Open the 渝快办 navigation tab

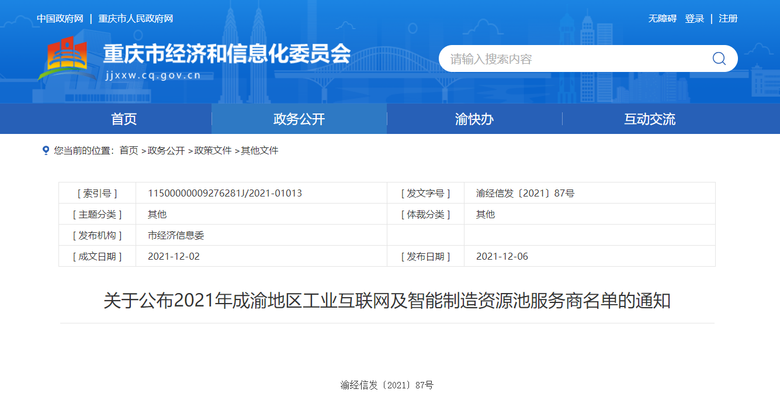(x=474, y=119)
